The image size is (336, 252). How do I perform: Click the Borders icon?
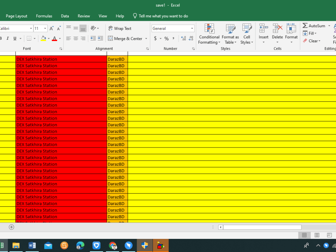(x=29, y=38)
